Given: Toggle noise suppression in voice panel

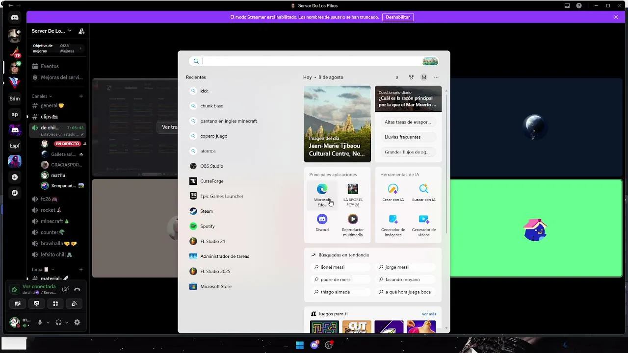Looking at the screenshot, I should click(x=65, y=289).
